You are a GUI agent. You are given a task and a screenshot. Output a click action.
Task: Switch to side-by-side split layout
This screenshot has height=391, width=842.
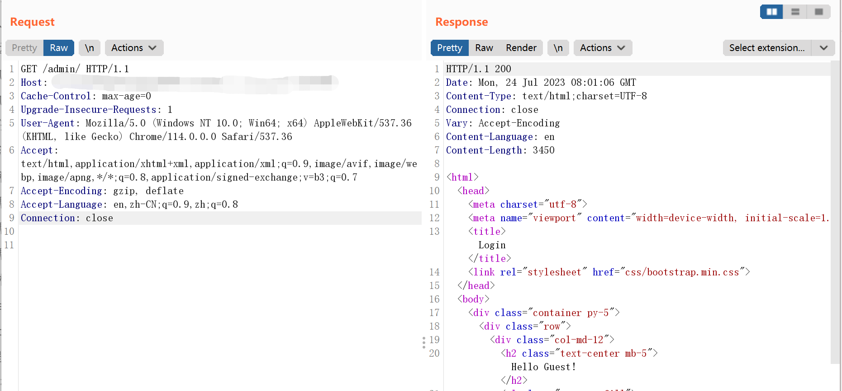[x=771, y=12]
